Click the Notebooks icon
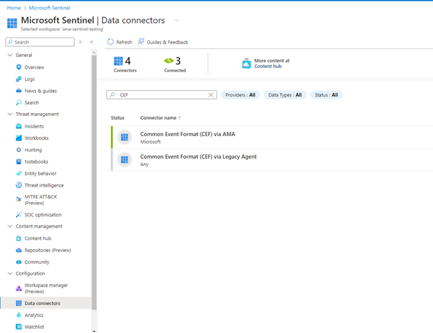This screenshot has height=333, width=433. click(x=19, y=162)
